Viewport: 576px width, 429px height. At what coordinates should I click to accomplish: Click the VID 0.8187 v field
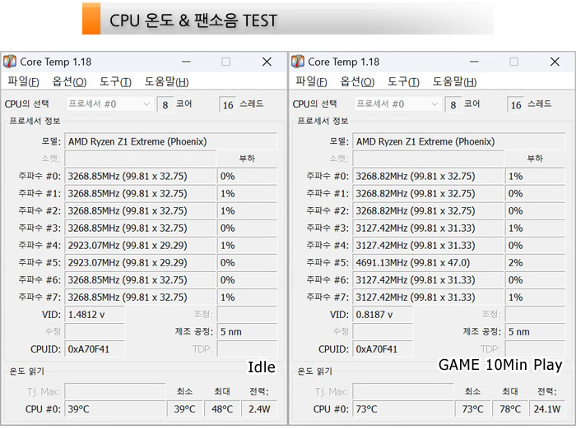tap(384, 314)
